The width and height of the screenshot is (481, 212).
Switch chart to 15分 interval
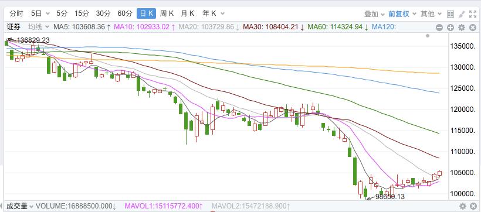pyautogui.click(x=82, y=13)
